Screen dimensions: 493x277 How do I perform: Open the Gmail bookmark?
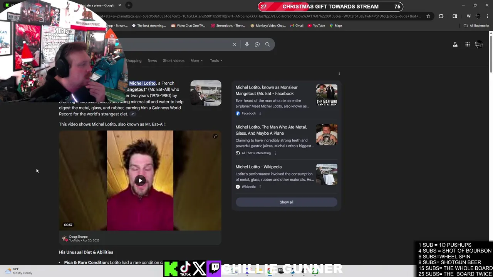[x=296, y=26]
